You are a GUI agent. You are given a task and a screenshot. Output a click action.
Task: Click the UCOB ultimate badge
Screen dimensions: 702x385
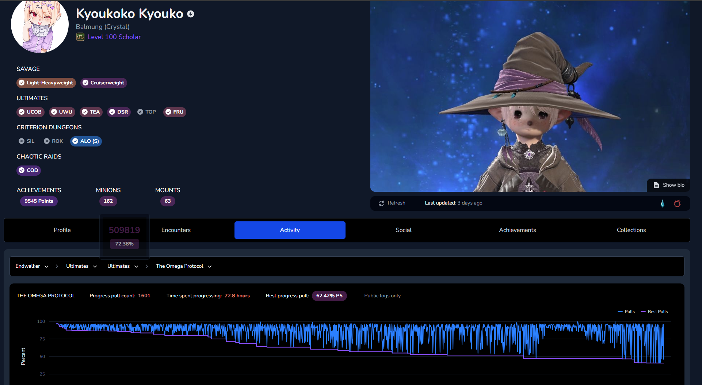[30, 112]
